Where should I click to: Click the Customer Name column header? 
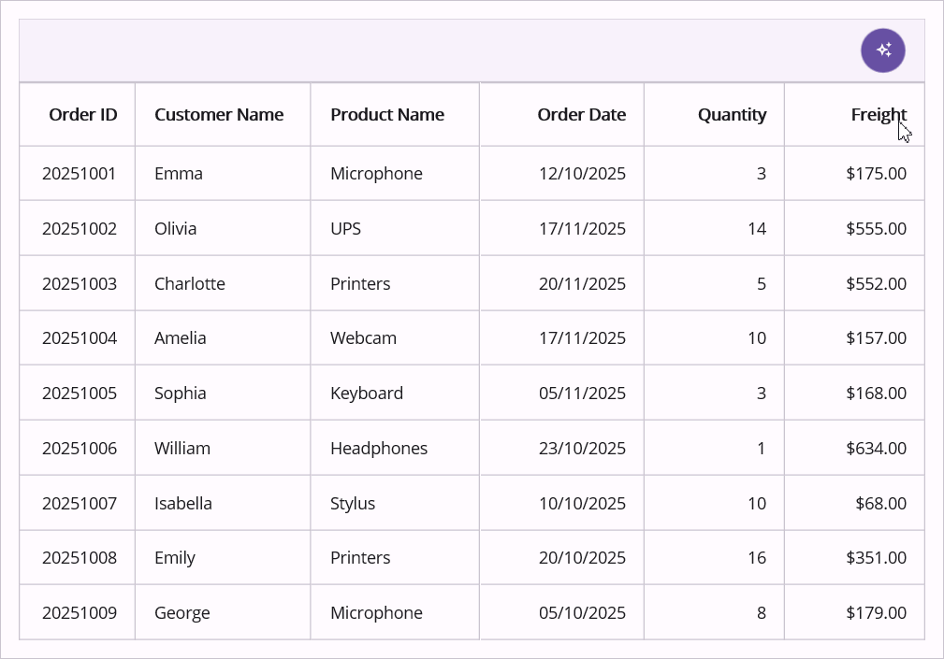219,115
